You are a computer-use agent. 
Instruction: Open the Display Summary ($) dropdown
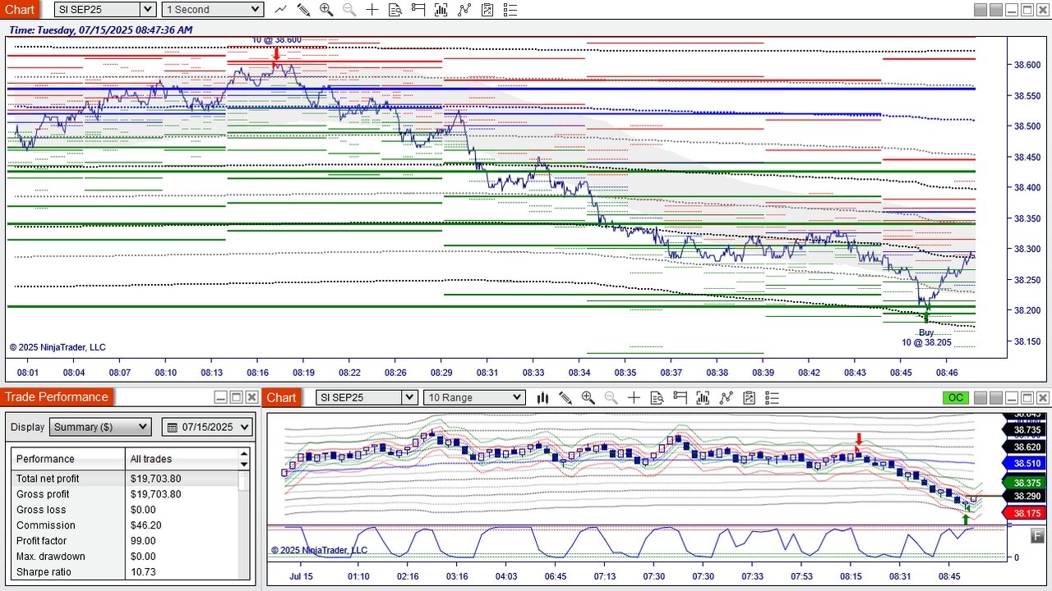point(100,427)
